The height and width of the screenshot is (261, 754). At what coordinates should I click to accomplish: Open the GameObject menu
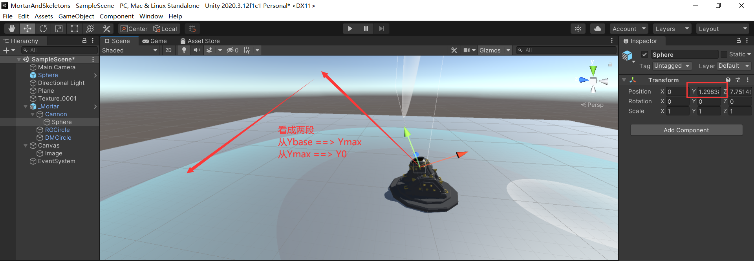tap(76, 16)
